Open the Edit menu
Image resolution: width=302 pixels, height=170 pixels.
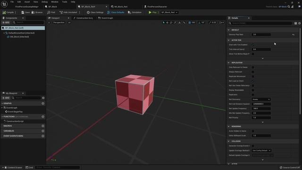19,2
